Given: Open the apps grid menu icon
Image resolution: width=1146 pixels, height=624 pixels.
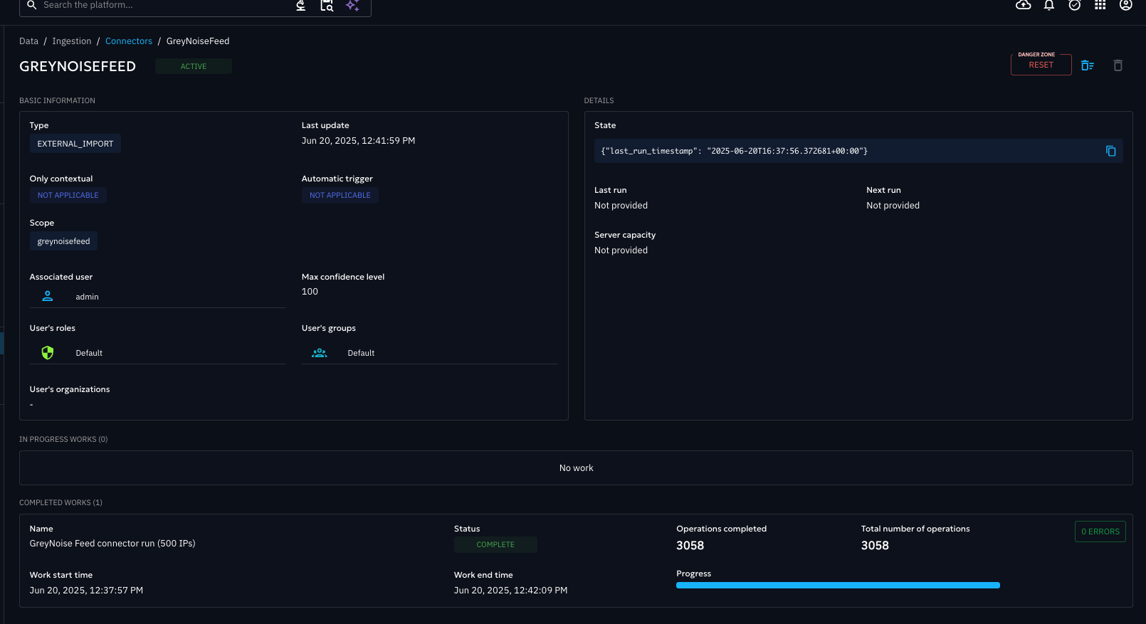Looking at the screenshot, I should [x=1100, y=5].
